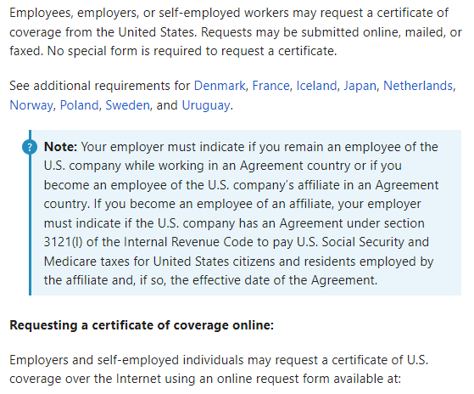The image size is (474, 394).
Task: Click the "Employees, employers, or self-employed workers" opening line
Action: [x=149, y=13]
